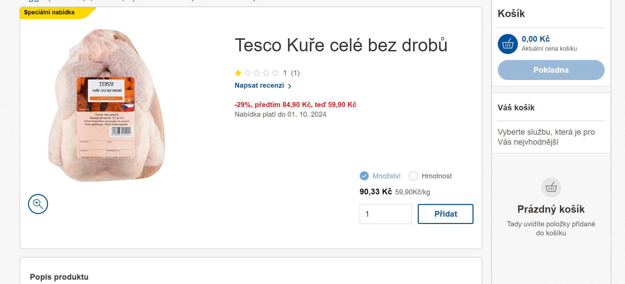This screenshot has width=625, height=284.
Task: Click the price 90,33 Kč
Action: click(x=376, y=192)
